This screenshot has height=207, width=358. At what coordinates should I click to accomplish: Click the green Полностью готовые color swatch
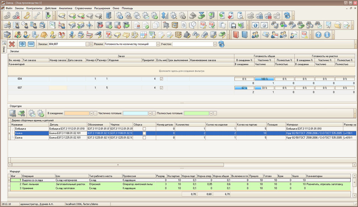[x=196, y=113]
